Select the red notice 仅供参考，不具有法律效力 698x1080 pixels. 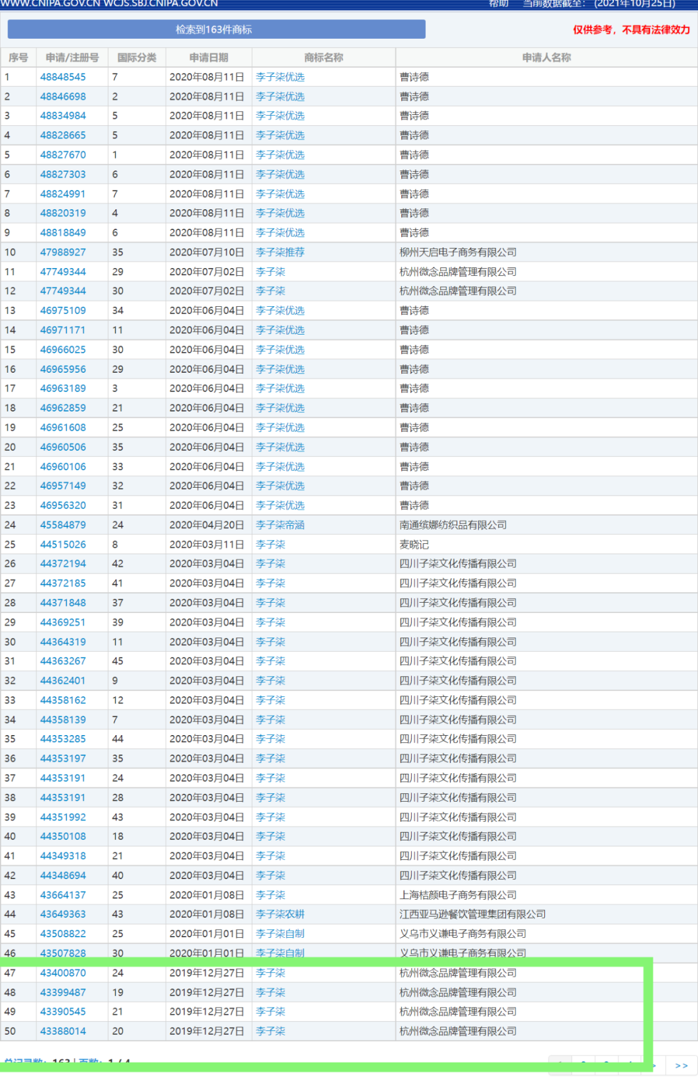click(x=631, y=30)
